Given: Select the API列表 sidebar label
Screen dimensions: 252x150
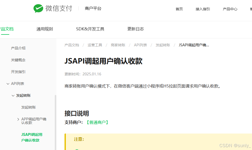Looking at the screenshot, I should click(17, 84).
